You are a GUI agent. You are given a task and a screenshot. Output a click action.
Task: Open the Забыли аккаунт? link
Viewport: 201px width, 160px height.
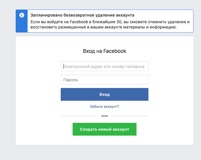click(105, 107)
